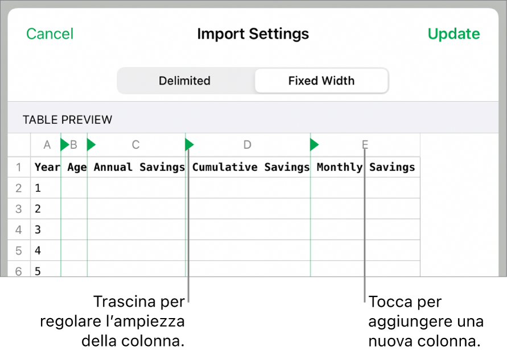Select row number 4 header

(19, 230)
